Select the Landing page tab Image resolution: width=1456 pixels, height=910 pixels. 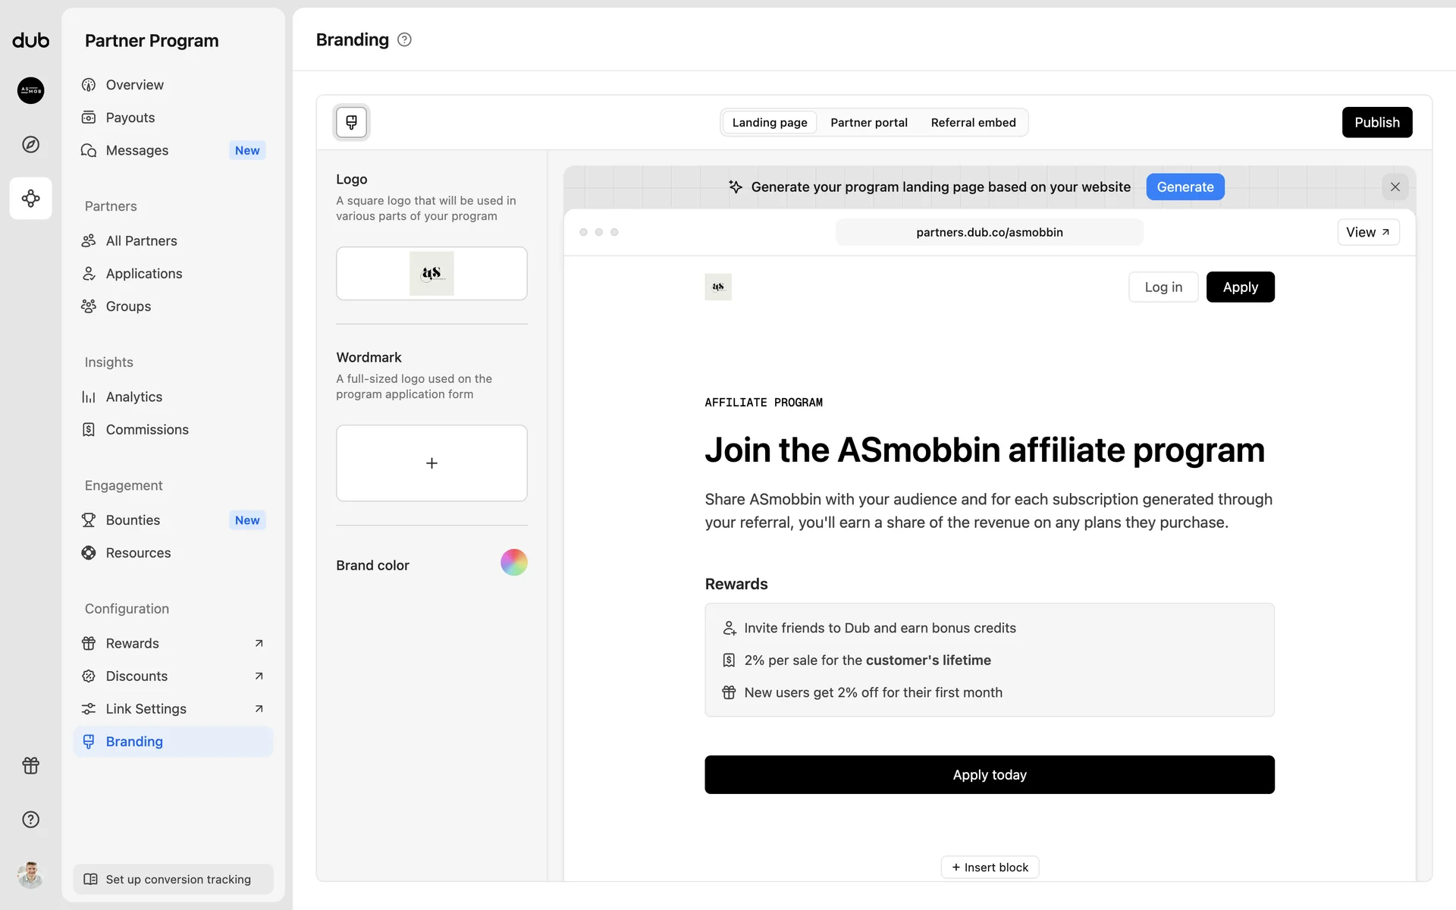pos(769,122)
